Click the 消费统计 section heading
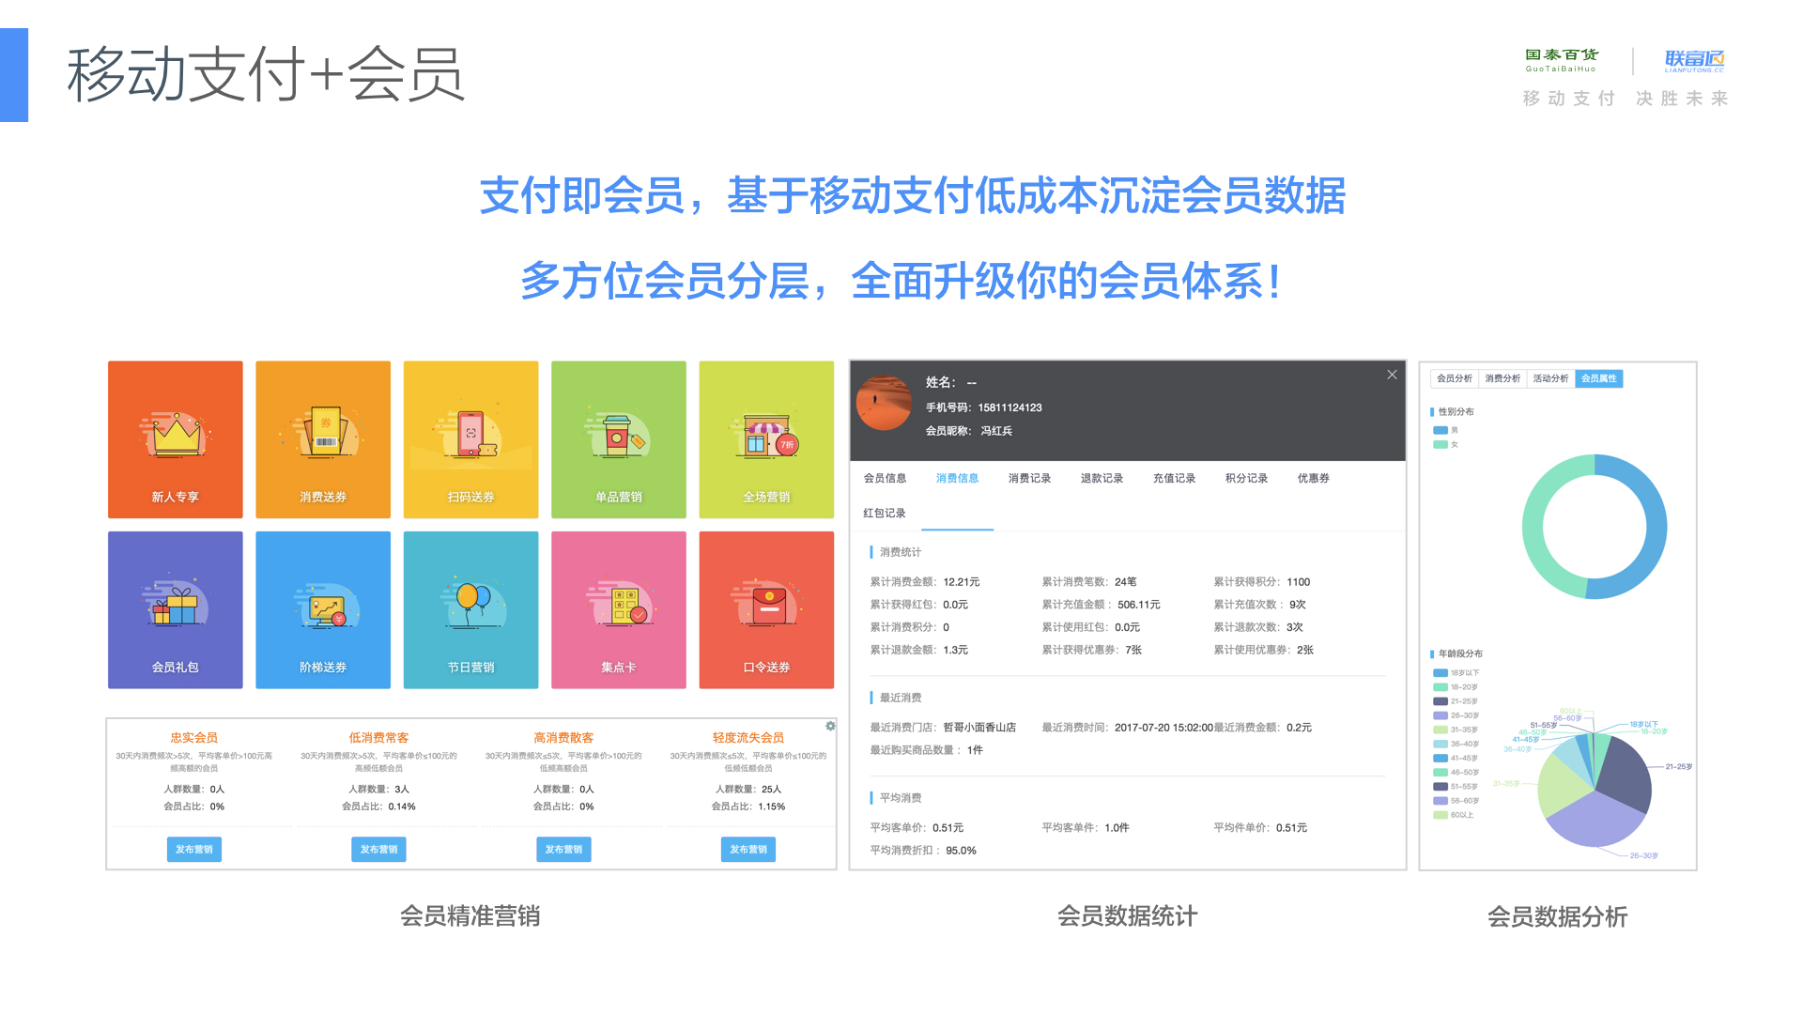This screenshot has width=1803, height=1014. (901, 552)
